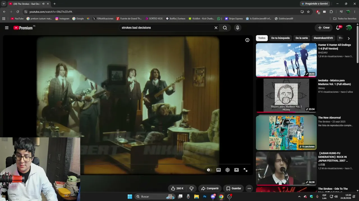The height and width of the screenshot is (201, 359).
Task: Reload the current page
Action: click(18, 12)
